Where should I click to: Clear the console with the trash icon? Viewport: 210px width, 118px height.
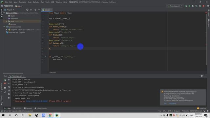9,98
